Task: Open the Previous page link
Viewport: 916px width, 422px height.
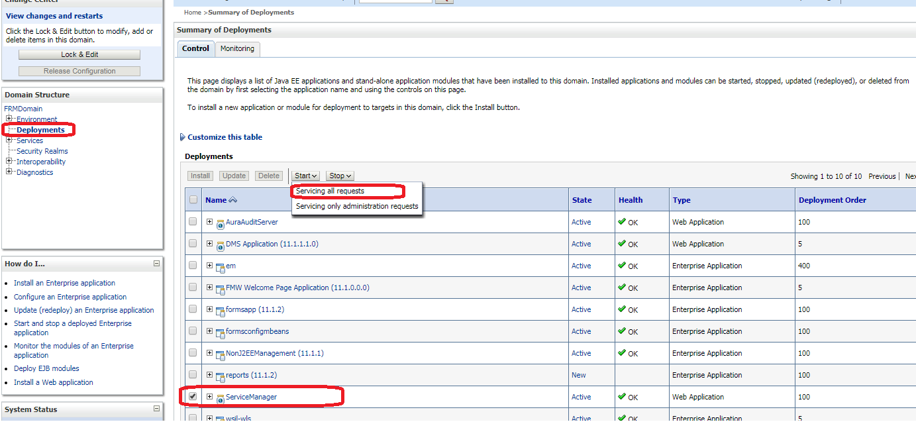Action: pyautogui.click(x=882, y=176)
